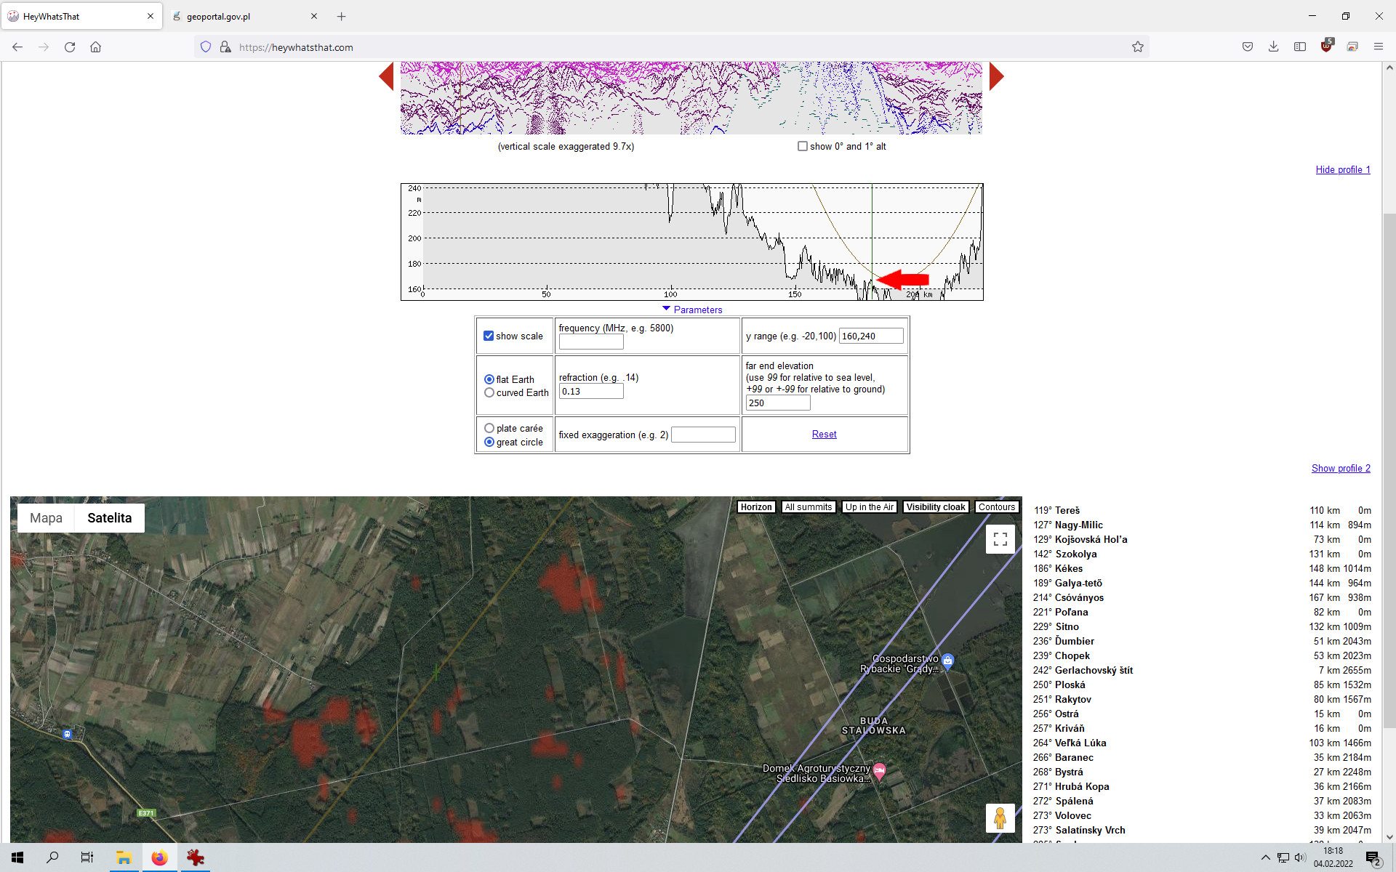Click the Reset link
Screen dimensions: 1396x872
pos(824,435)
